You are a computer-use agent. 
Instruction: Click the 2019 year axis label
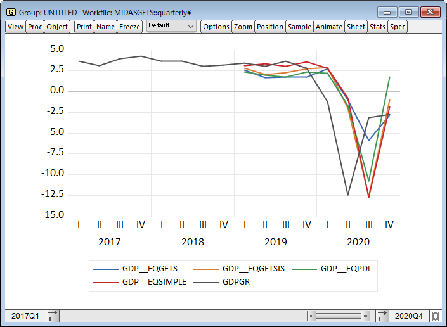[x=276, y=242]
